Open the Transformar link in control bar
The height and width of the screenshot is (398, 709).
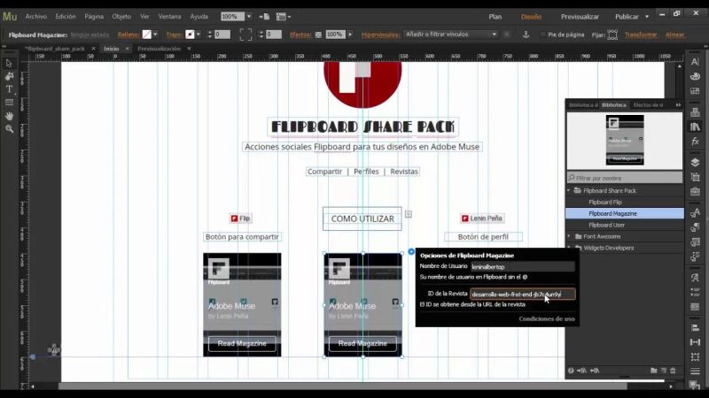[x=641, y=34]
